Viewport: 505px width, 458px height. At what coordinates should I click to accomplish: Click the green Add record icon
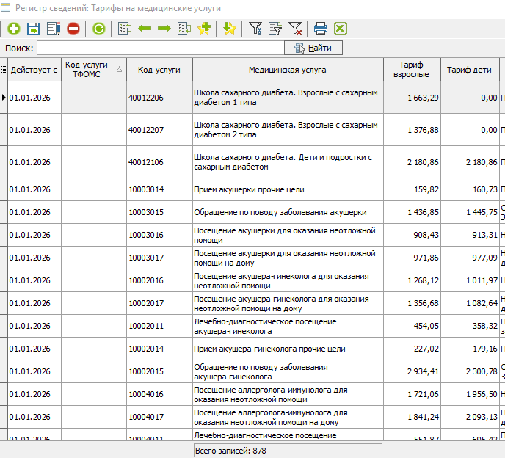pyautogui.click(x=13, y=29)
